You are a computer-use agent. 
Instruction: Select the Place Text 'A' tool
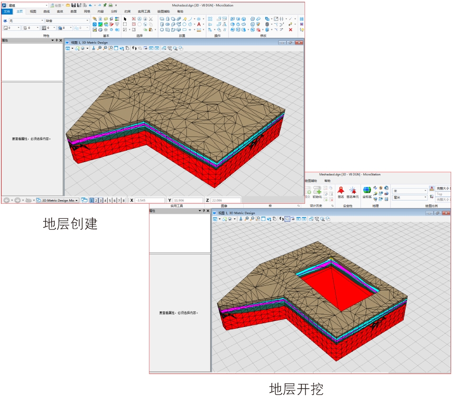[x=199, y=24]
